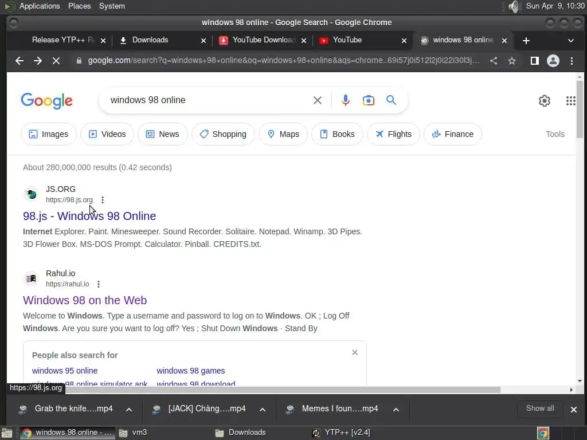Open the Google apps grid
587x440 pixels.
pos(570,101)
